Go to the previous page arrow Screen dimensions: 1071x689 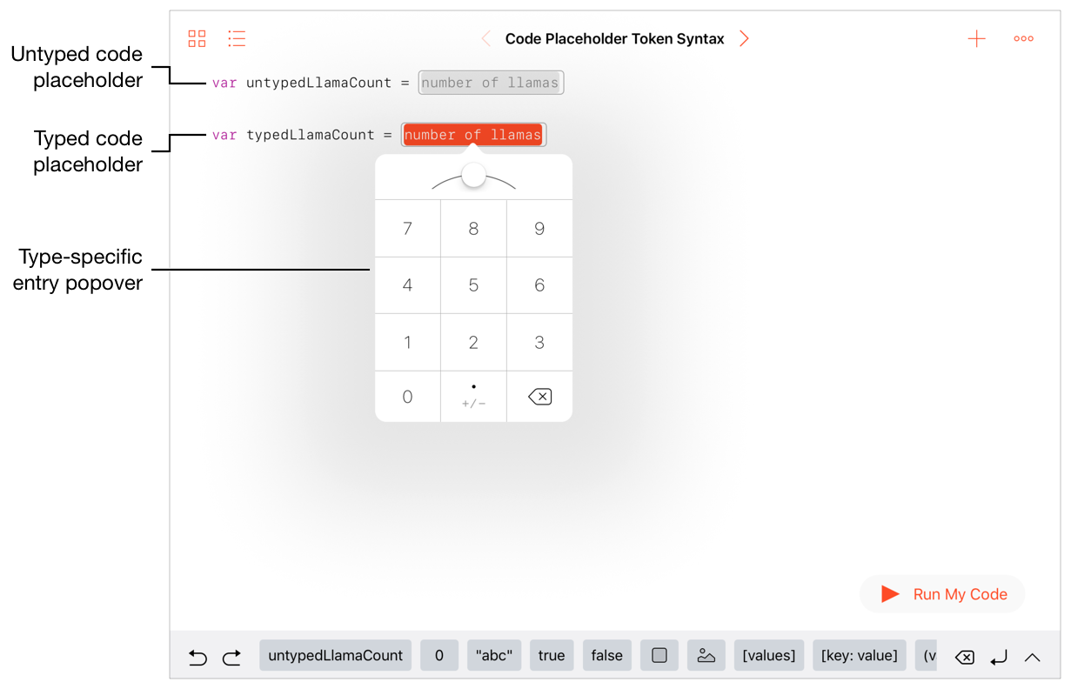click(486, 38)
